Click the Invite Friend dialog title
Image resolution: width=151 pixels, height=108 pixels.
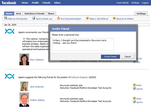coord(61,29)
